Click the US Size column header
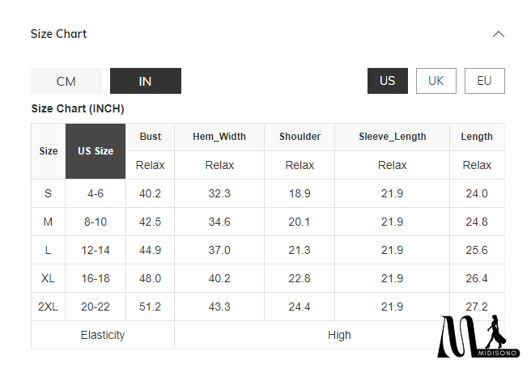Viewport: 531px width, 368px height. tap(96, 151)
